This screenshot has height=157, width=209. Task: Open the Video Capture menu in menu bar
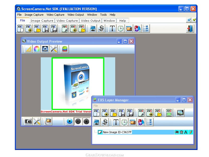(55, 15)
